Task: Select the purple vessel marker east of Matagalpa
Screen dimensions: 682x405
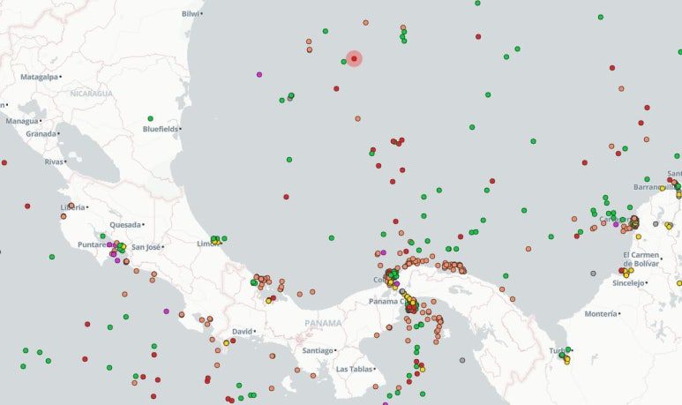Action: [259, 74]
